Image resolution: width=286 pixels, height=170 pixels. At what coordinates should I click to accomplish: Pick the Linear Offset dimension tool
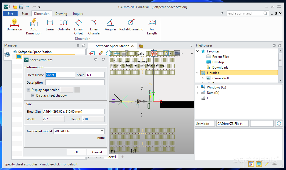point(78,27)
